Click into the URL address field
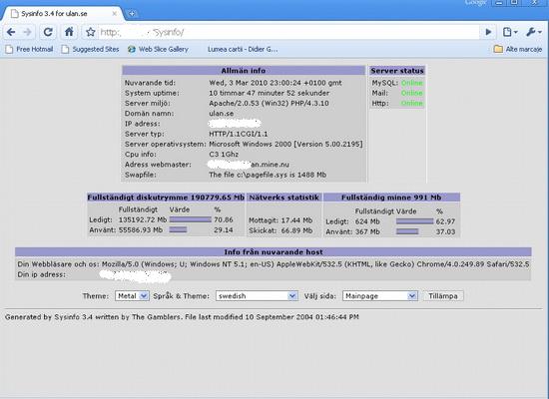Screen dimensions: 549x399 (288, 32)
